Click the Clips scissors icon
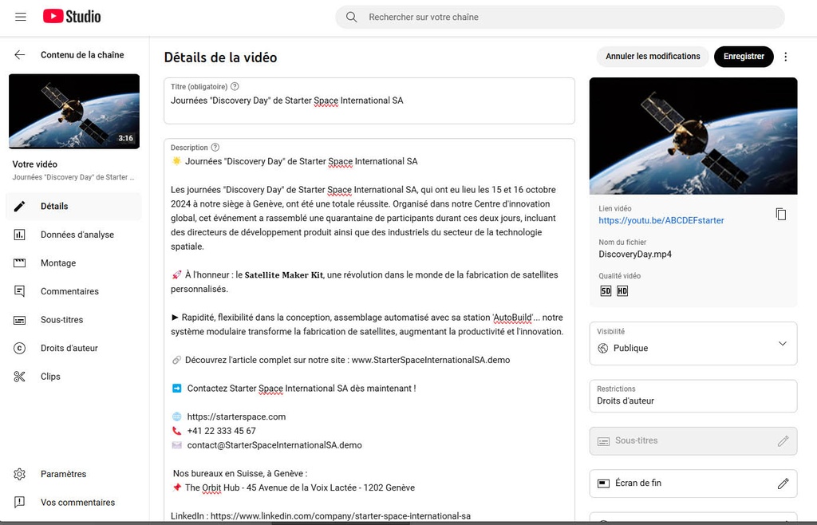 19,377
